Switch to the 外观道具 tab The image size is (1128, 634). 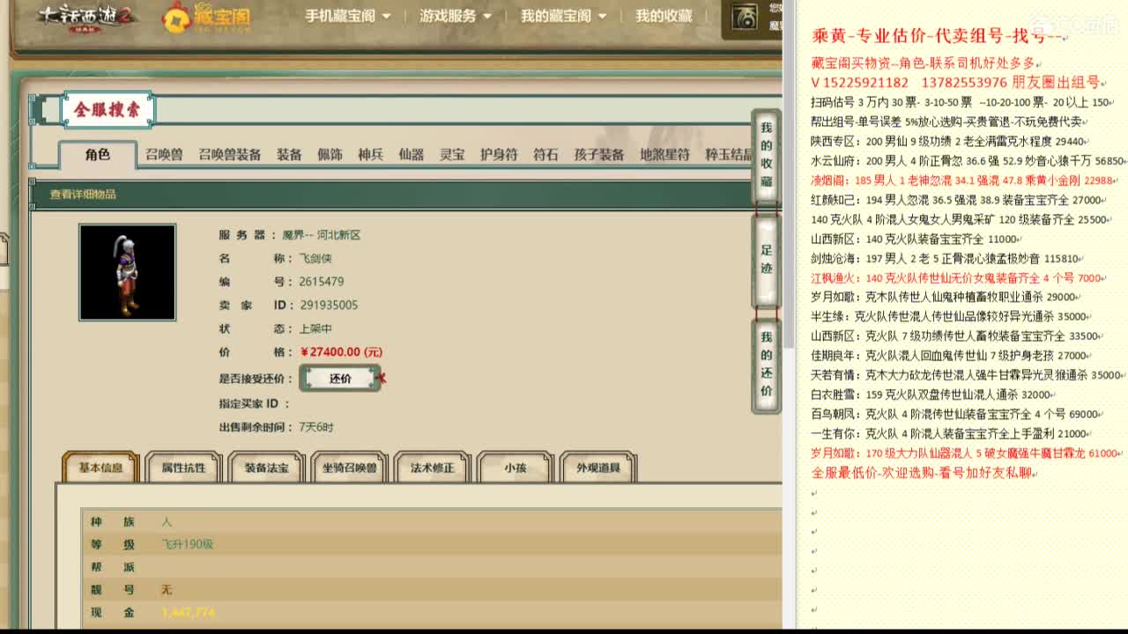598,468
